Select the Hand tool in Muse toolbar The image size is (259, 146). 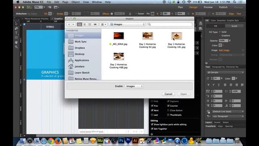[x=16, y=42]
